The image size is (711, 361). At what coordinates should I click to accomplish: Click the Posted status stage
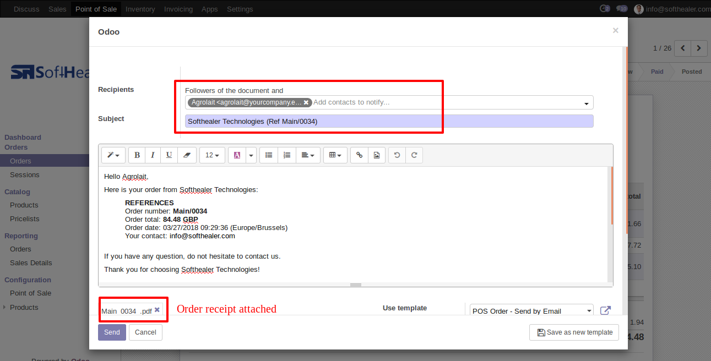[692, 72]
